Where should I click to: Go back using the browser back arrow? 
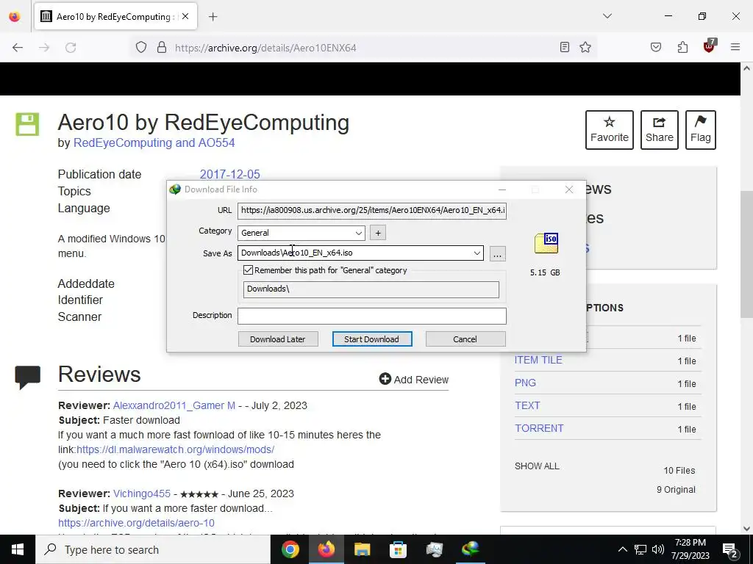[18, 48]
